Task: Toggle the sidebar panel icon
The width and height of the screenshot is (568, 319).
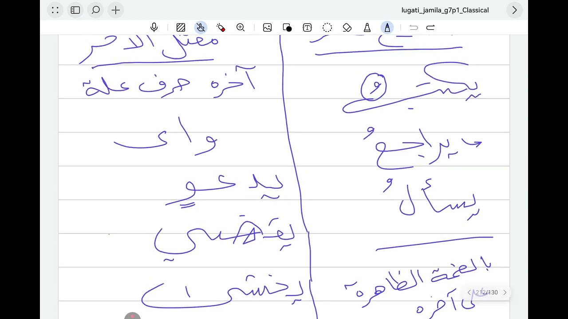Action: (75, 10)
